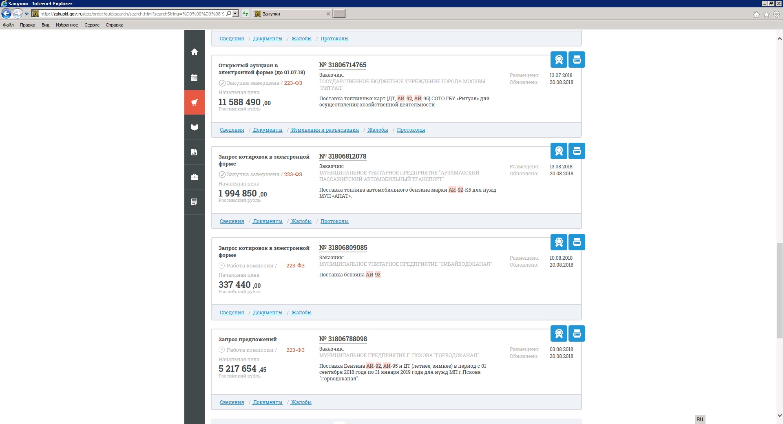
Task: Refresh the page using the address bar button
Action: [246, 14]
